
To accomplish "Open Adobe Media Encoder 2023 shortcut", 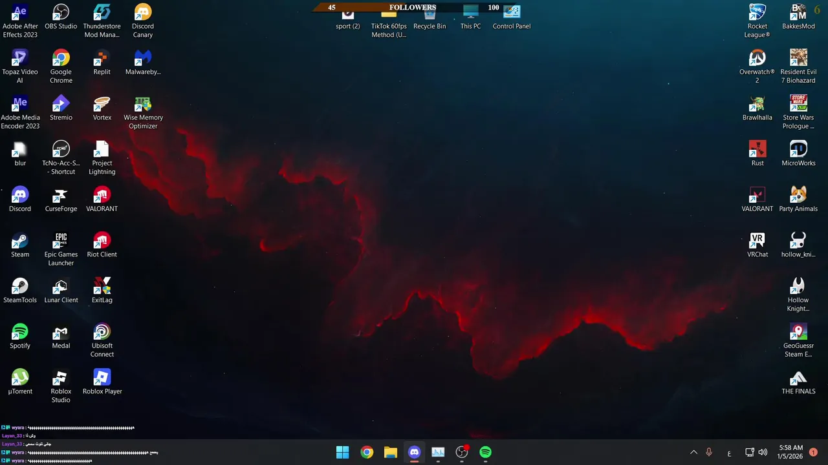I will (20, 112).
